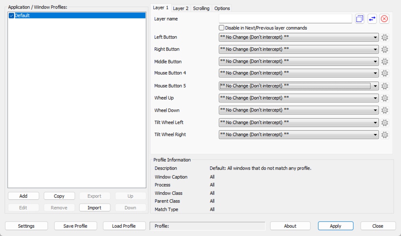
Task: Uncheck the Default profile checkbox
Action: coord(11,16)
